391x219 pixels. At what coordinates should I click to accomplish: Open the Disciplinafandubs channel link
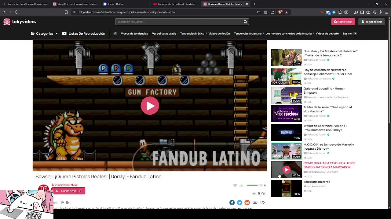click(x=66, y=185)
